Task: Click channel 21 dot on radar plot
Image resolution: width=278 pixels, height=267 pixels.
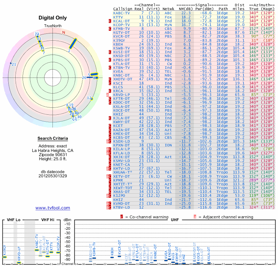Action: click(11, 63)
